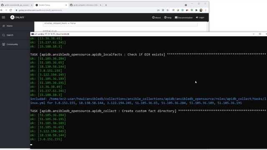Click the red megaphone extension icon
The image size is (267, 150).
coord(187,10)
